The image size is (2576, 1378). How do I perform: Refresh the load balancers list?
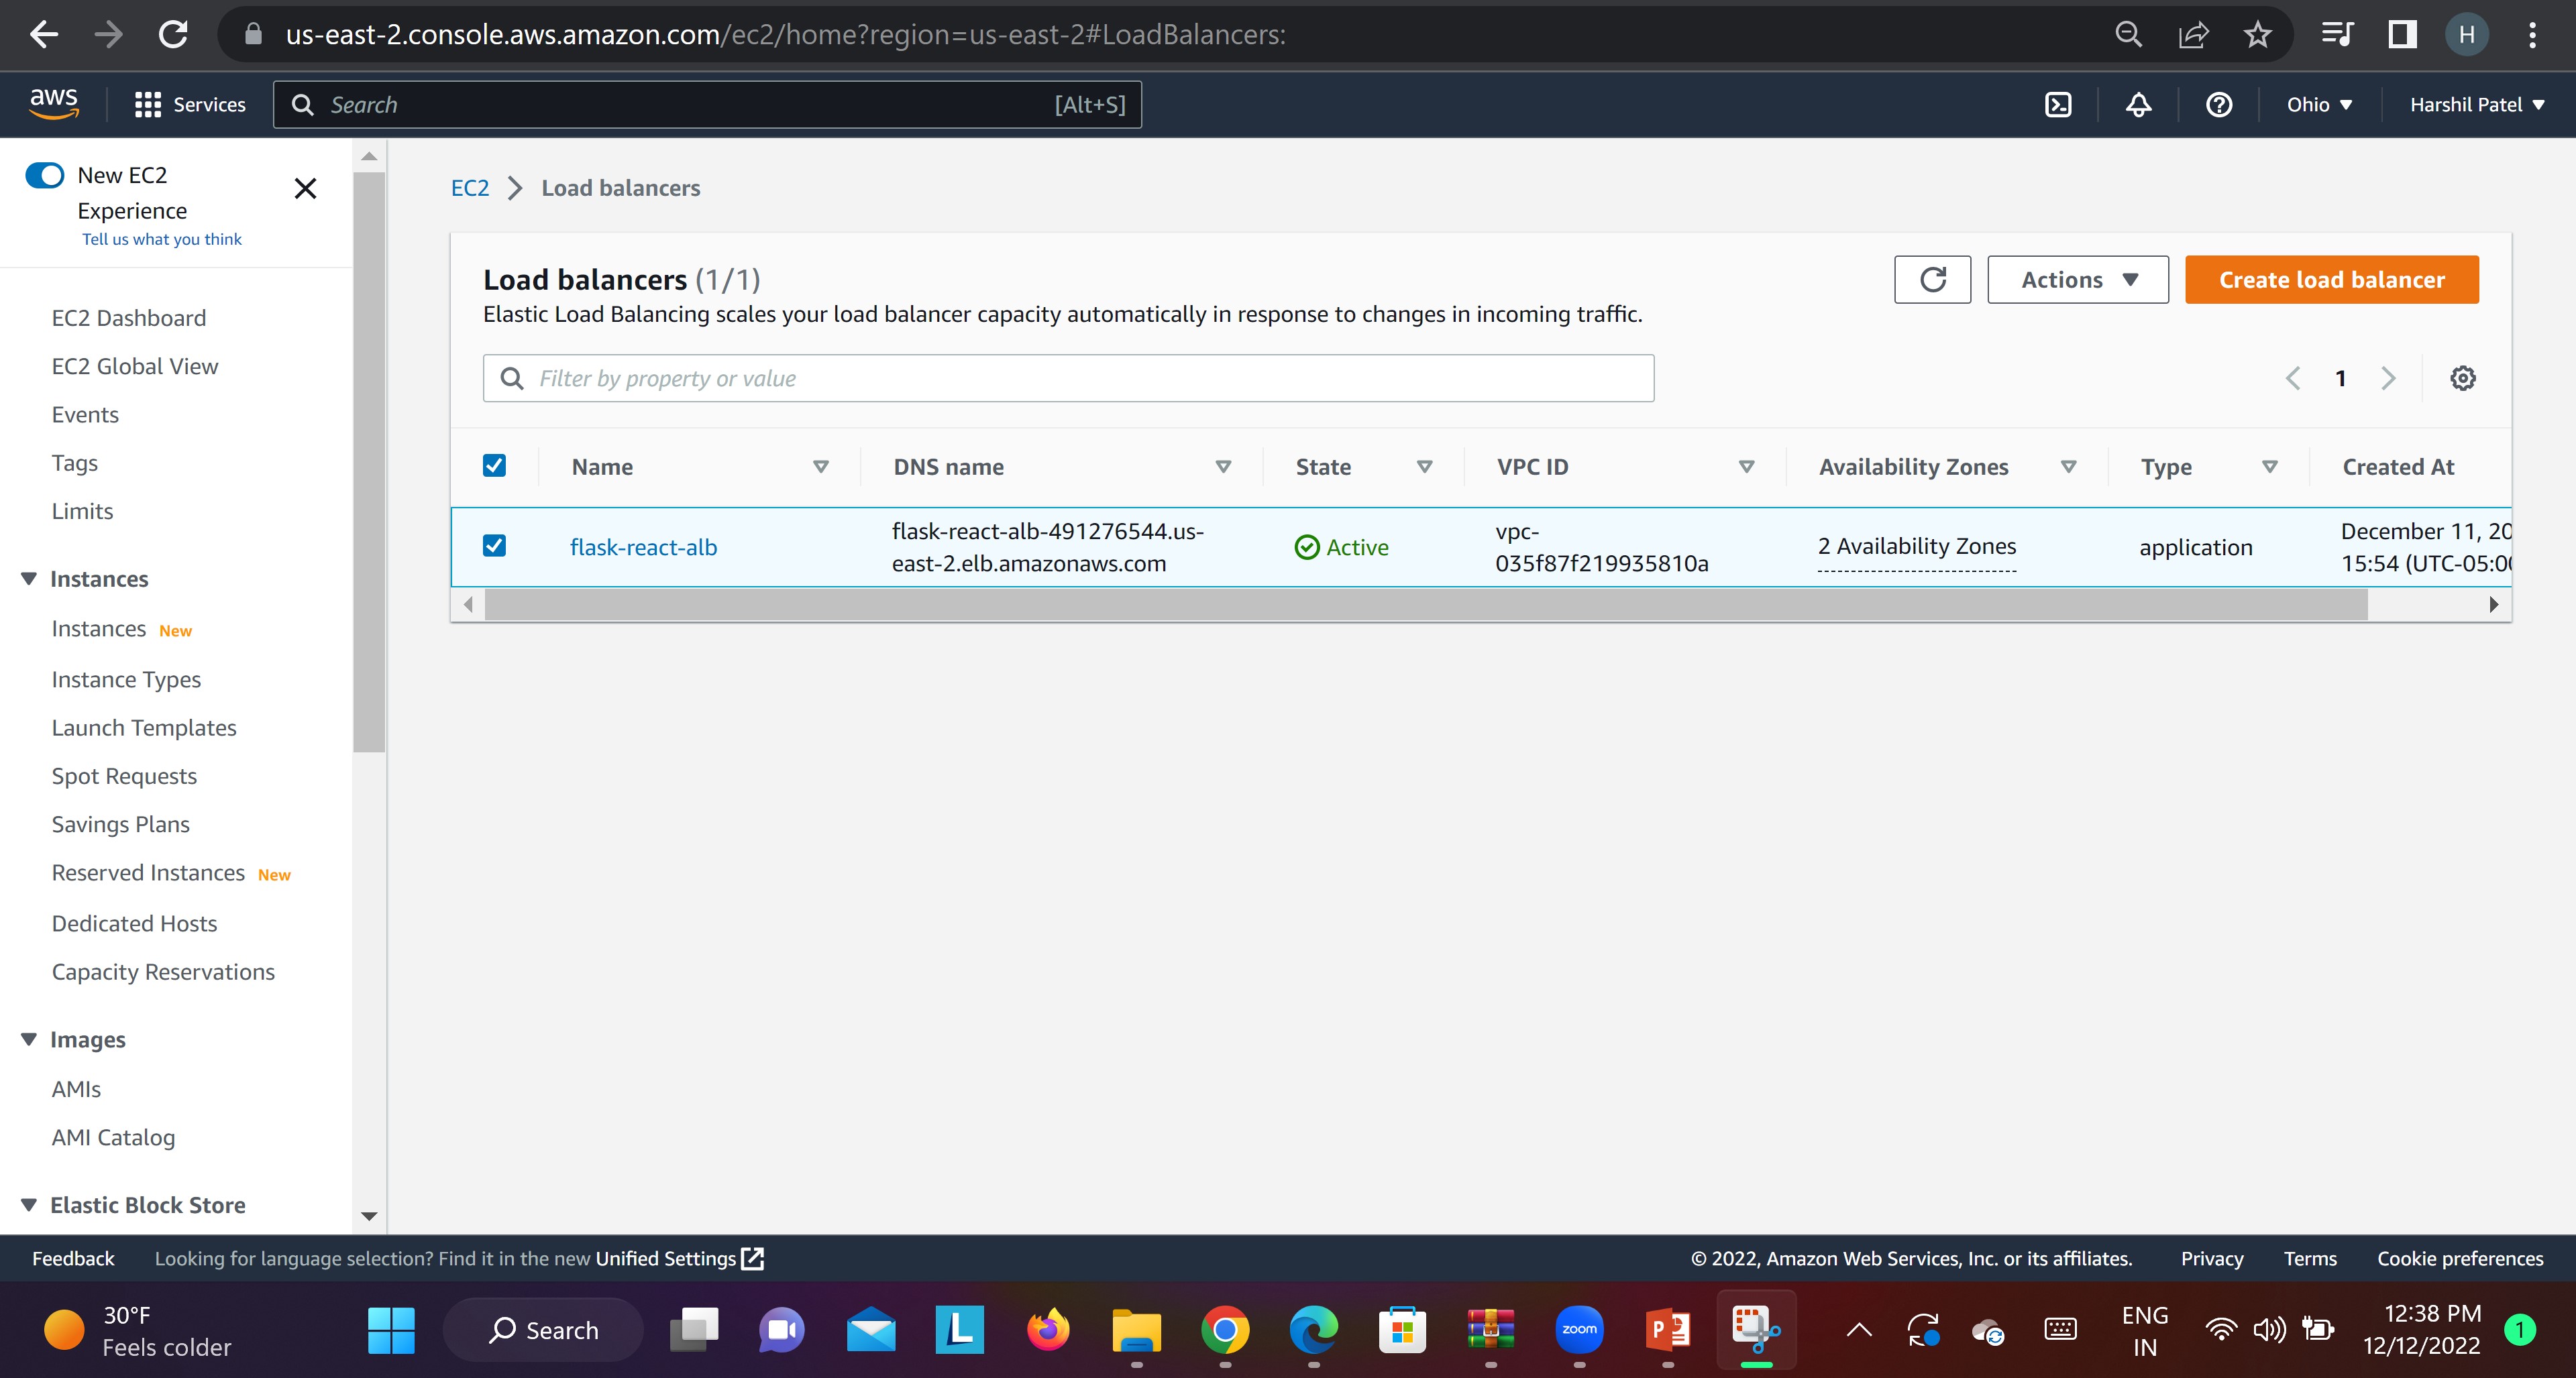coord(1932,280)
